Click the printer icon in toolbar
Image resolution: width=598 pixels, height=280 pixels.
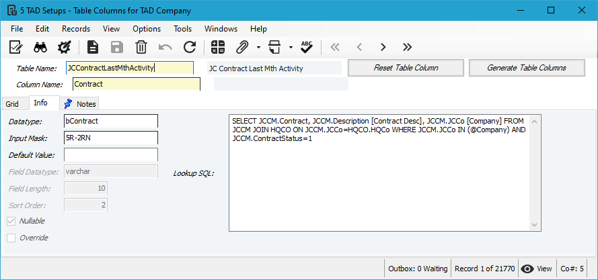point(274,47)
